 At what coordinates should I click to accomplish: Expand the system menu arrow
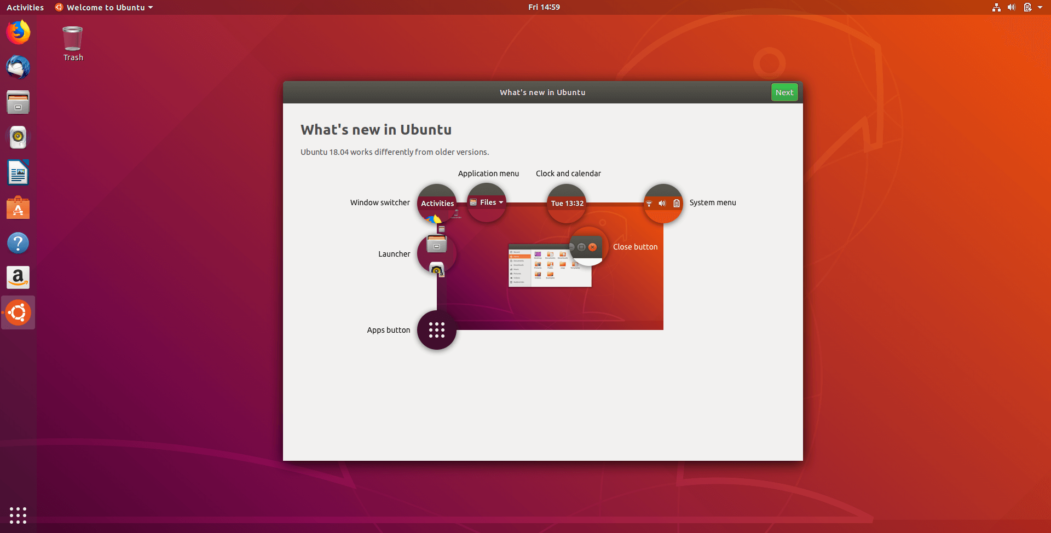click(x=1040, y=7)
